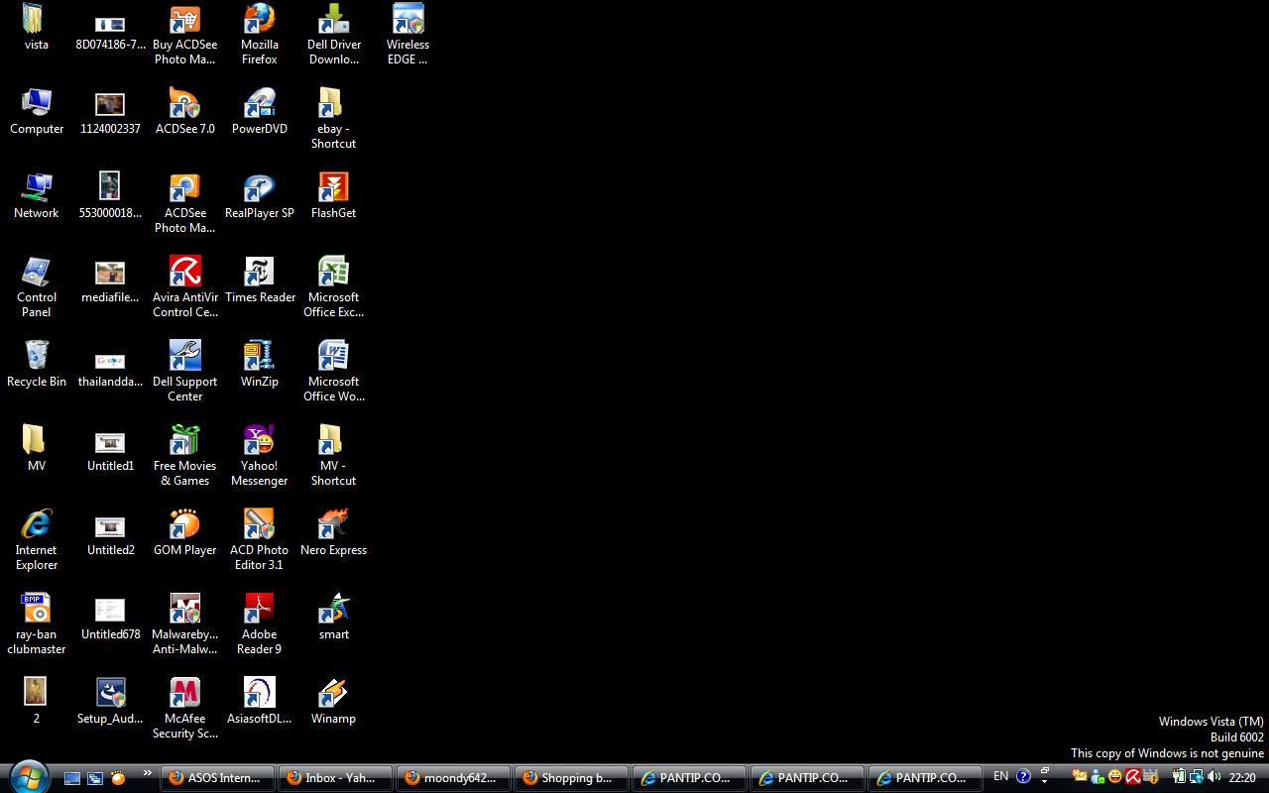Open Control Panel from the desktop
Image resolution: width=1269 pixels, height=793 pixels.
click(x=36, y=287)
